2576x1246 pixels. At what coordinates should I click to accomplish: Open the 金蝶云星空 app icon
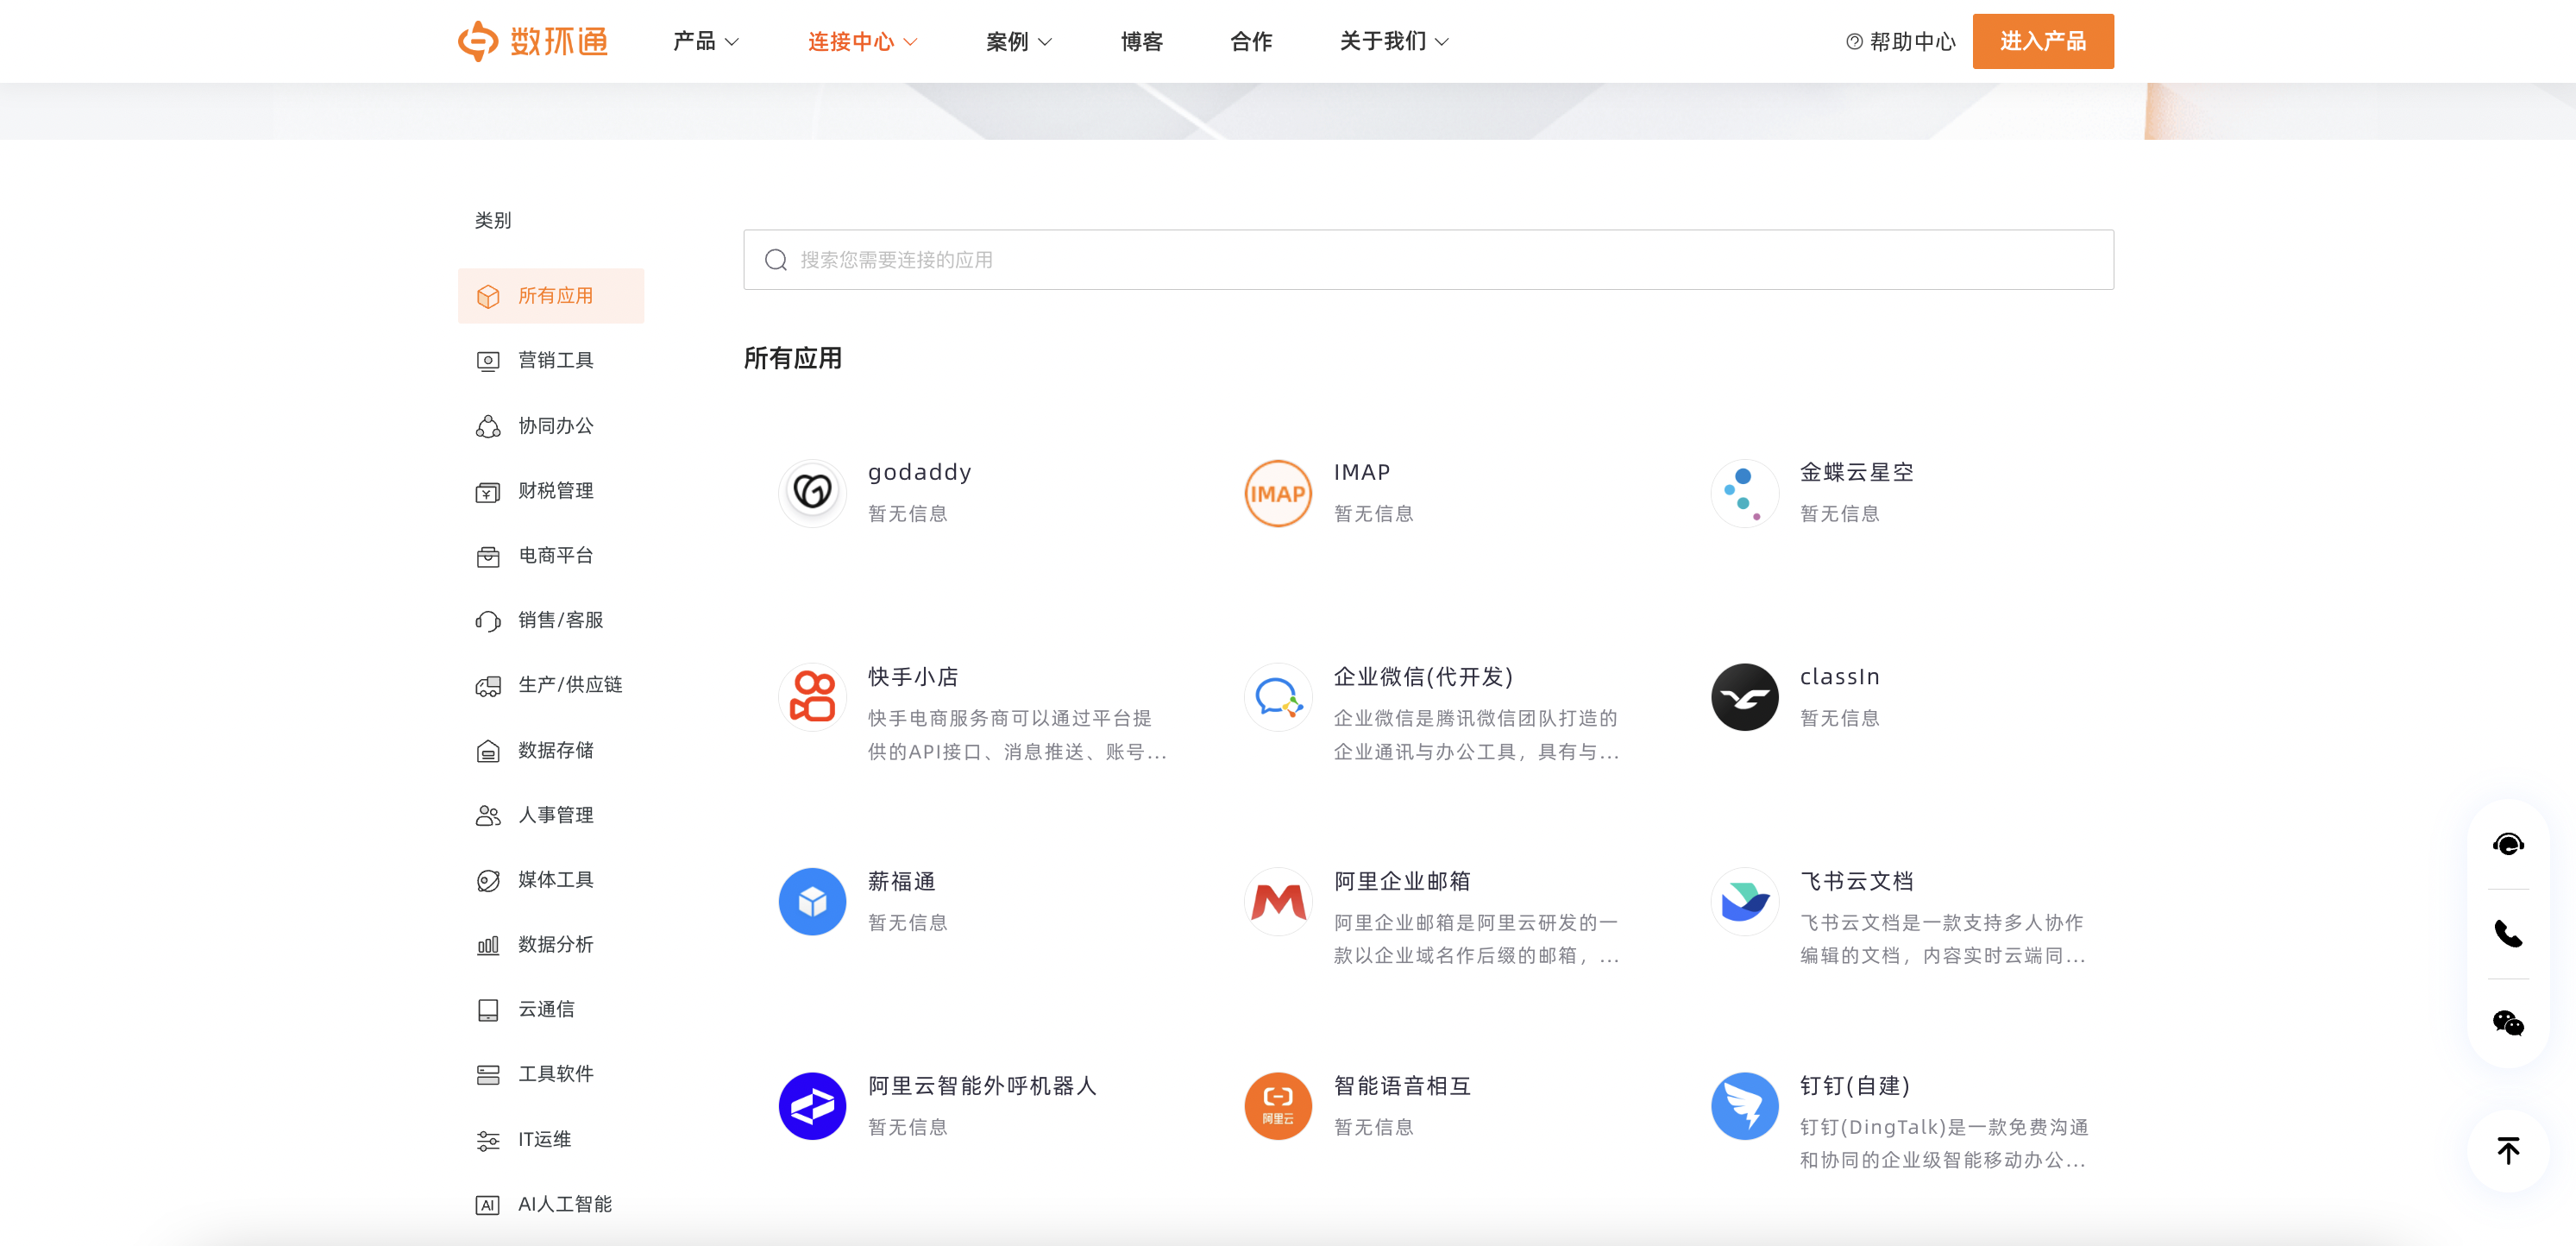click(x=1744, y=493)
